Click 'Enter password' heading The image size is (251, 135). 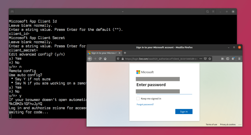(x=151, y=85)
